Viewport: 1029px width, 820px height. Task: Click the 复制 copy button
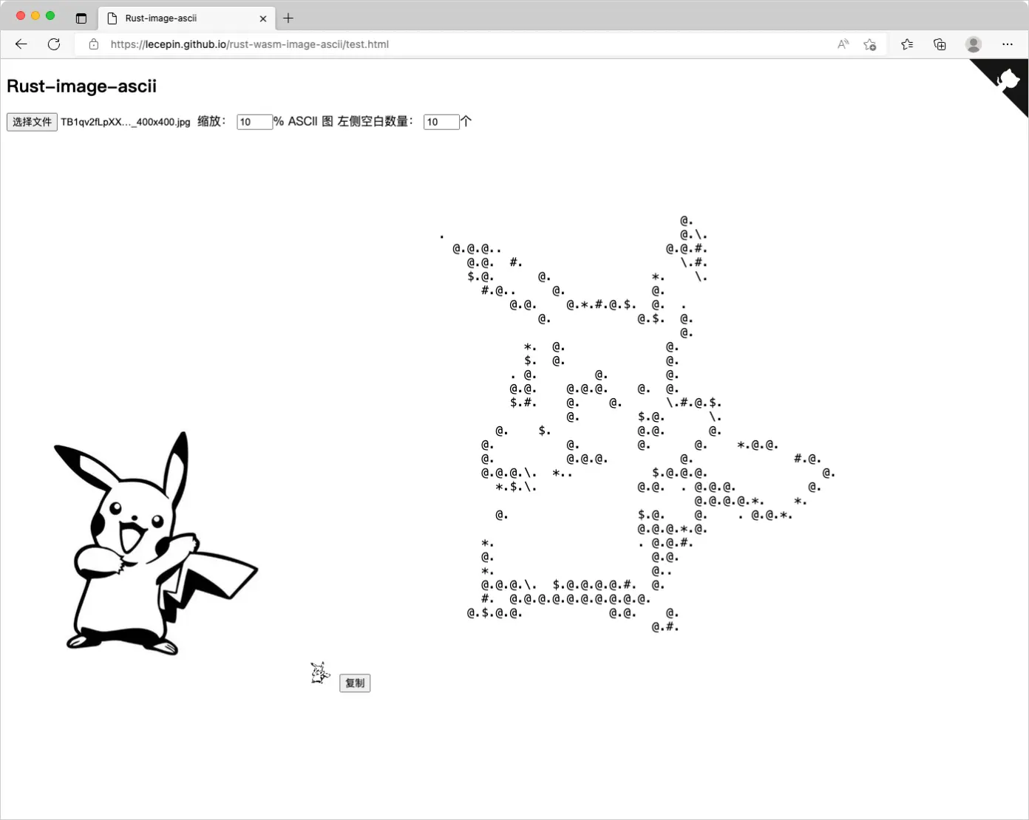pos(355,683)
